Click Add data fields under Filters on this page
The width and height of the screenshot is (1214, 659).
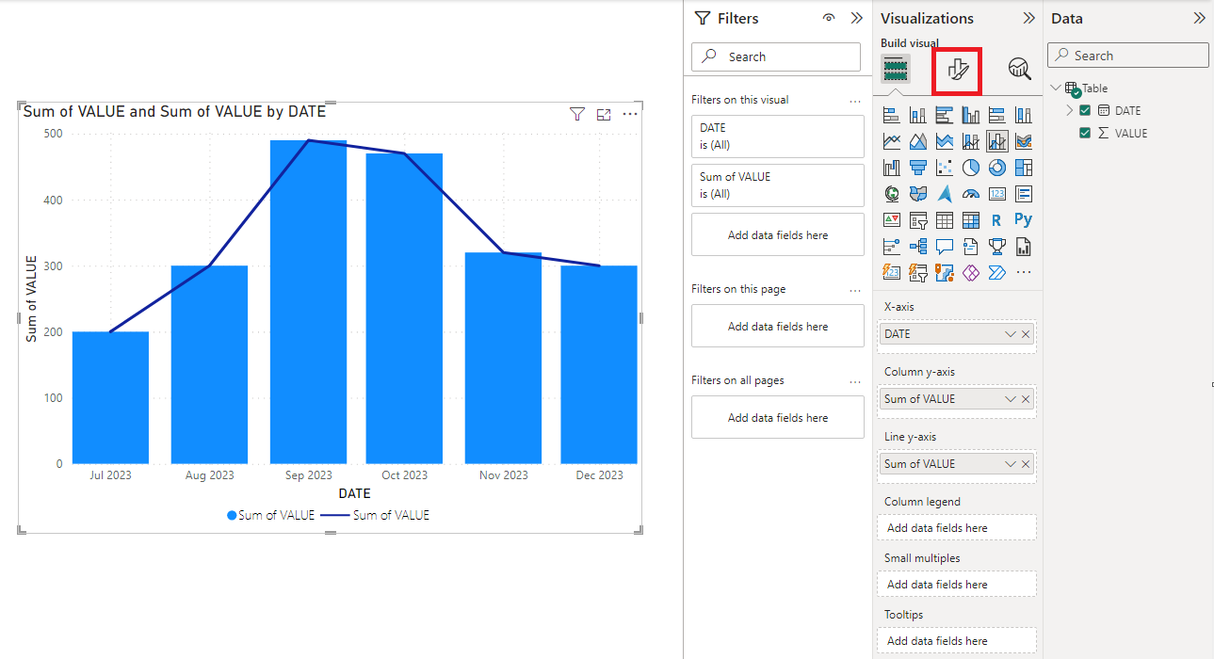[x=778, y=327]
